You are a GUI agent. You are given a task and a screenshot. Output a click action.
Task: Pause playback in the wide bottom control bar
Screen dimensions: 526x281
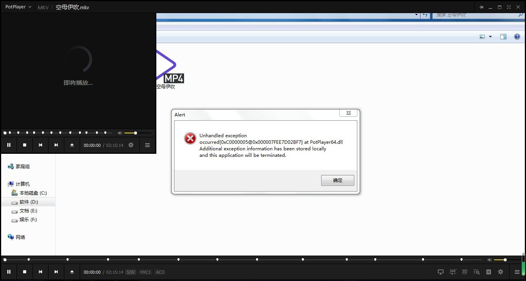point(9,272)
